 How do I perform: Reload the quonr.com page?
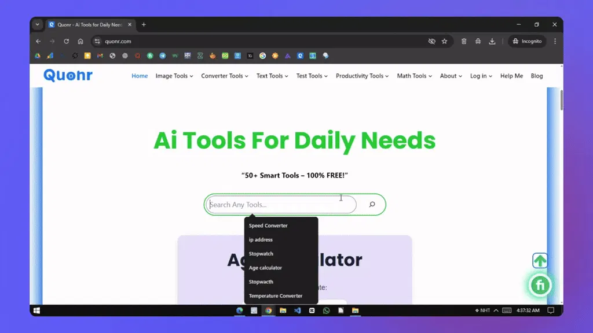click(66, 41)
